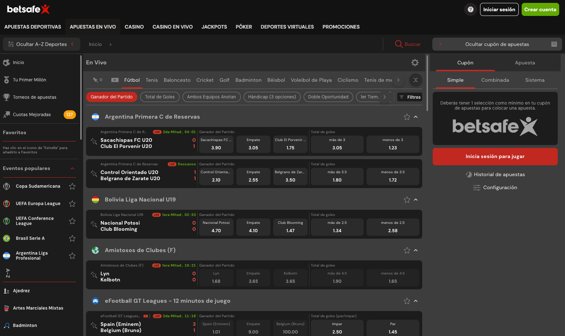Click Inicia sesión para jugar
Image resolution: width=565 pixels, height=336 pixels.
point(495,157)
